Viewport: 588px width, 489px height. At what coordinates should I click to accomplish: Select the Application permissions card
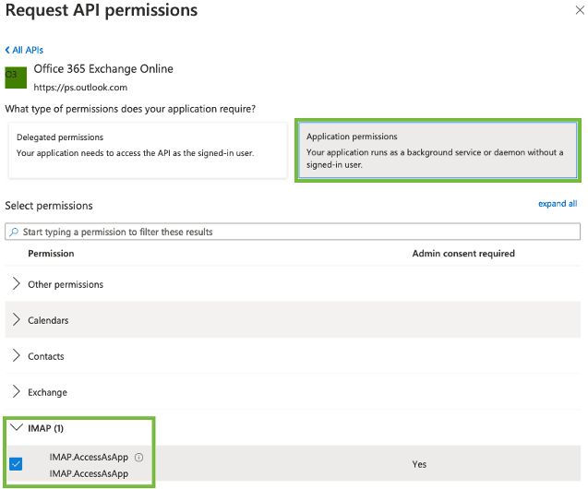click(x=438, y=149)
